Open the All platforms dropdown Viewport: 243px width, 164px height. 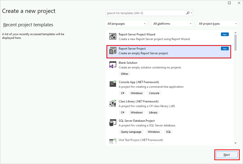pos(172,24)
